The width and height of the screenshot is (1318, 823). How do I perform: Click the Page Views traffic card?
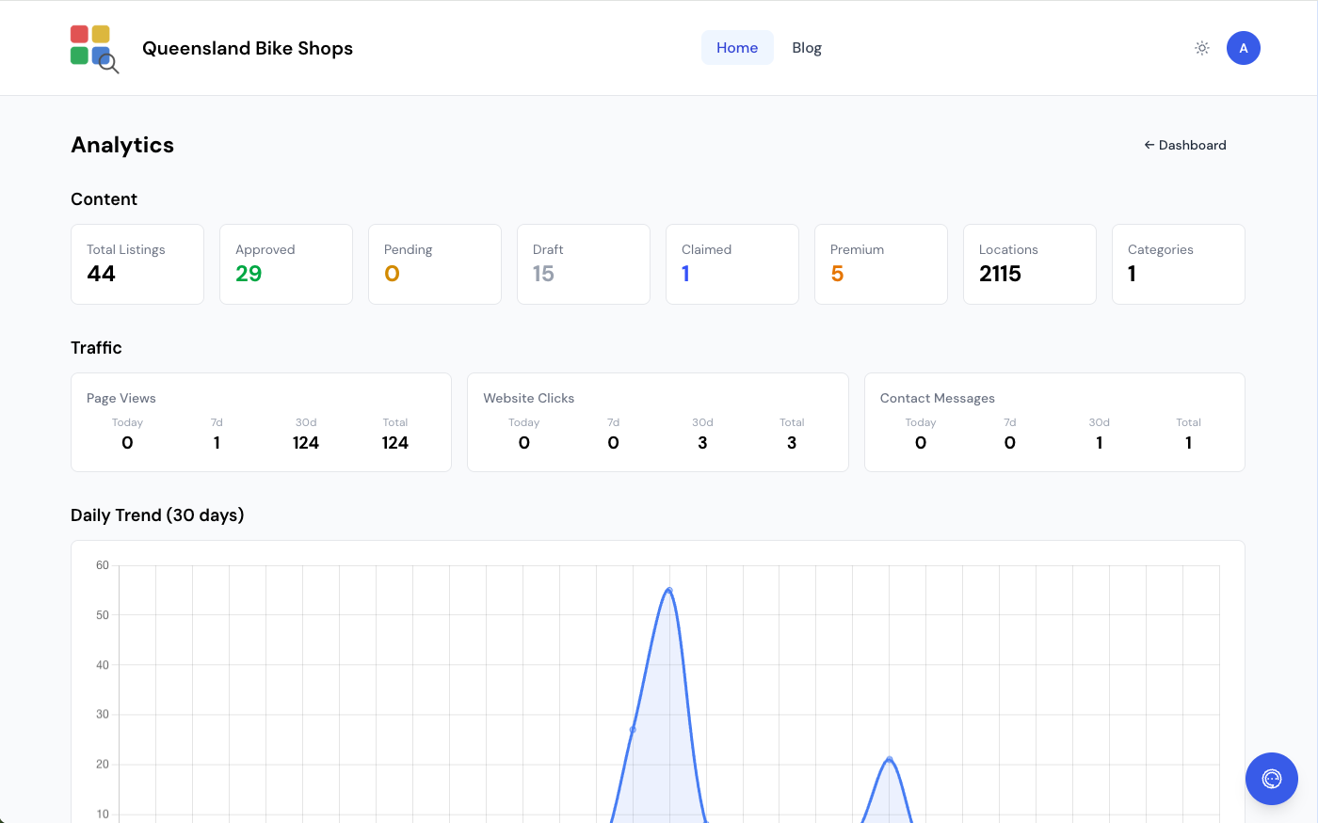(261, 421)
